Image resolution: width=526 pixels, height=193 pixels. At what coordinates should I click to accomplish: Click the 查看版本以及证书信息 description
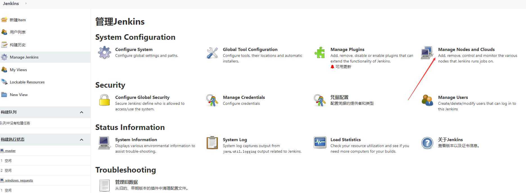459,146
